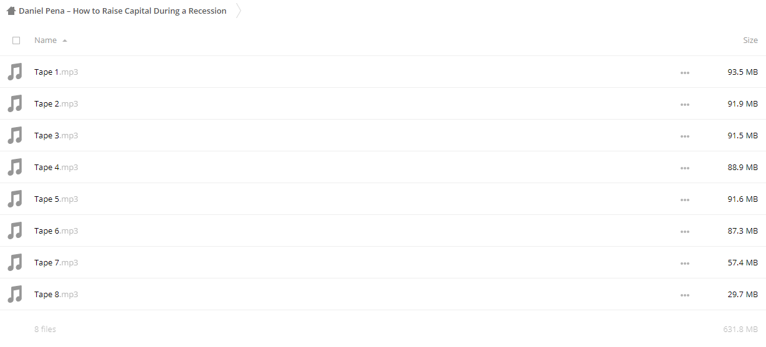Open more options for Tape 8.mp3
The height and width of the screenshot is (347, 766).
coord(685,295)
